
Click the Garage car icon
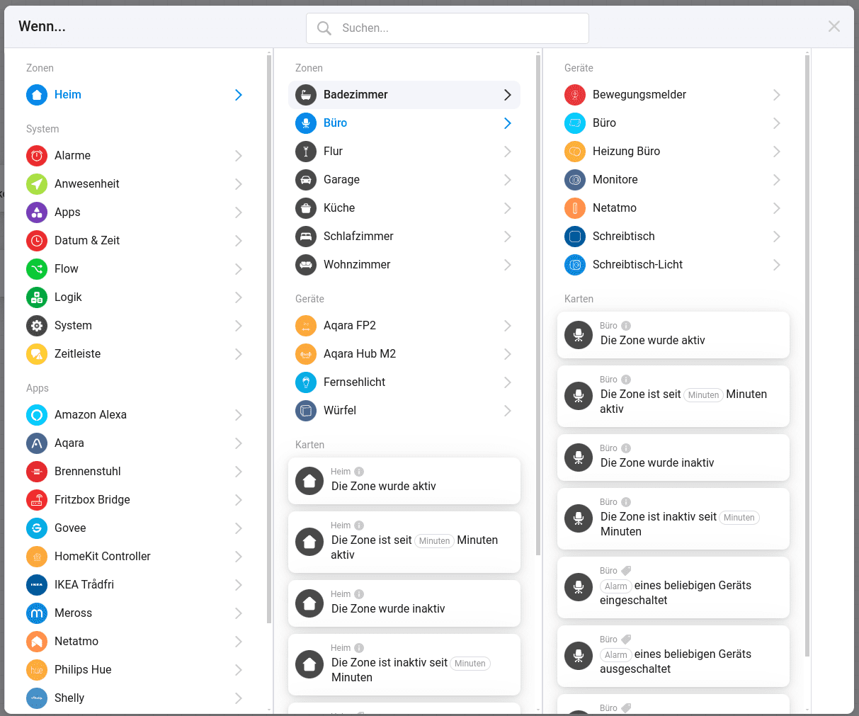click(x=306, y=180)
